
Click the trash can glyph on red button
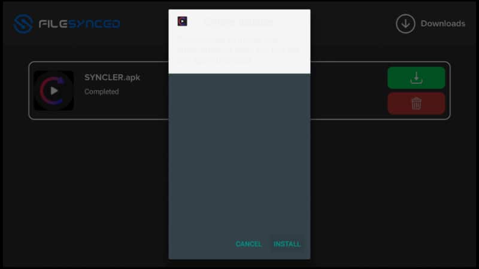(416, 103)
